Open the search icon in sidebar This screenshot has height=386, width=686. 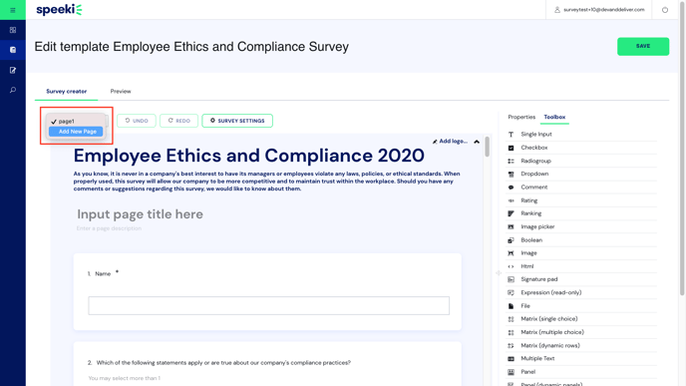13,90
